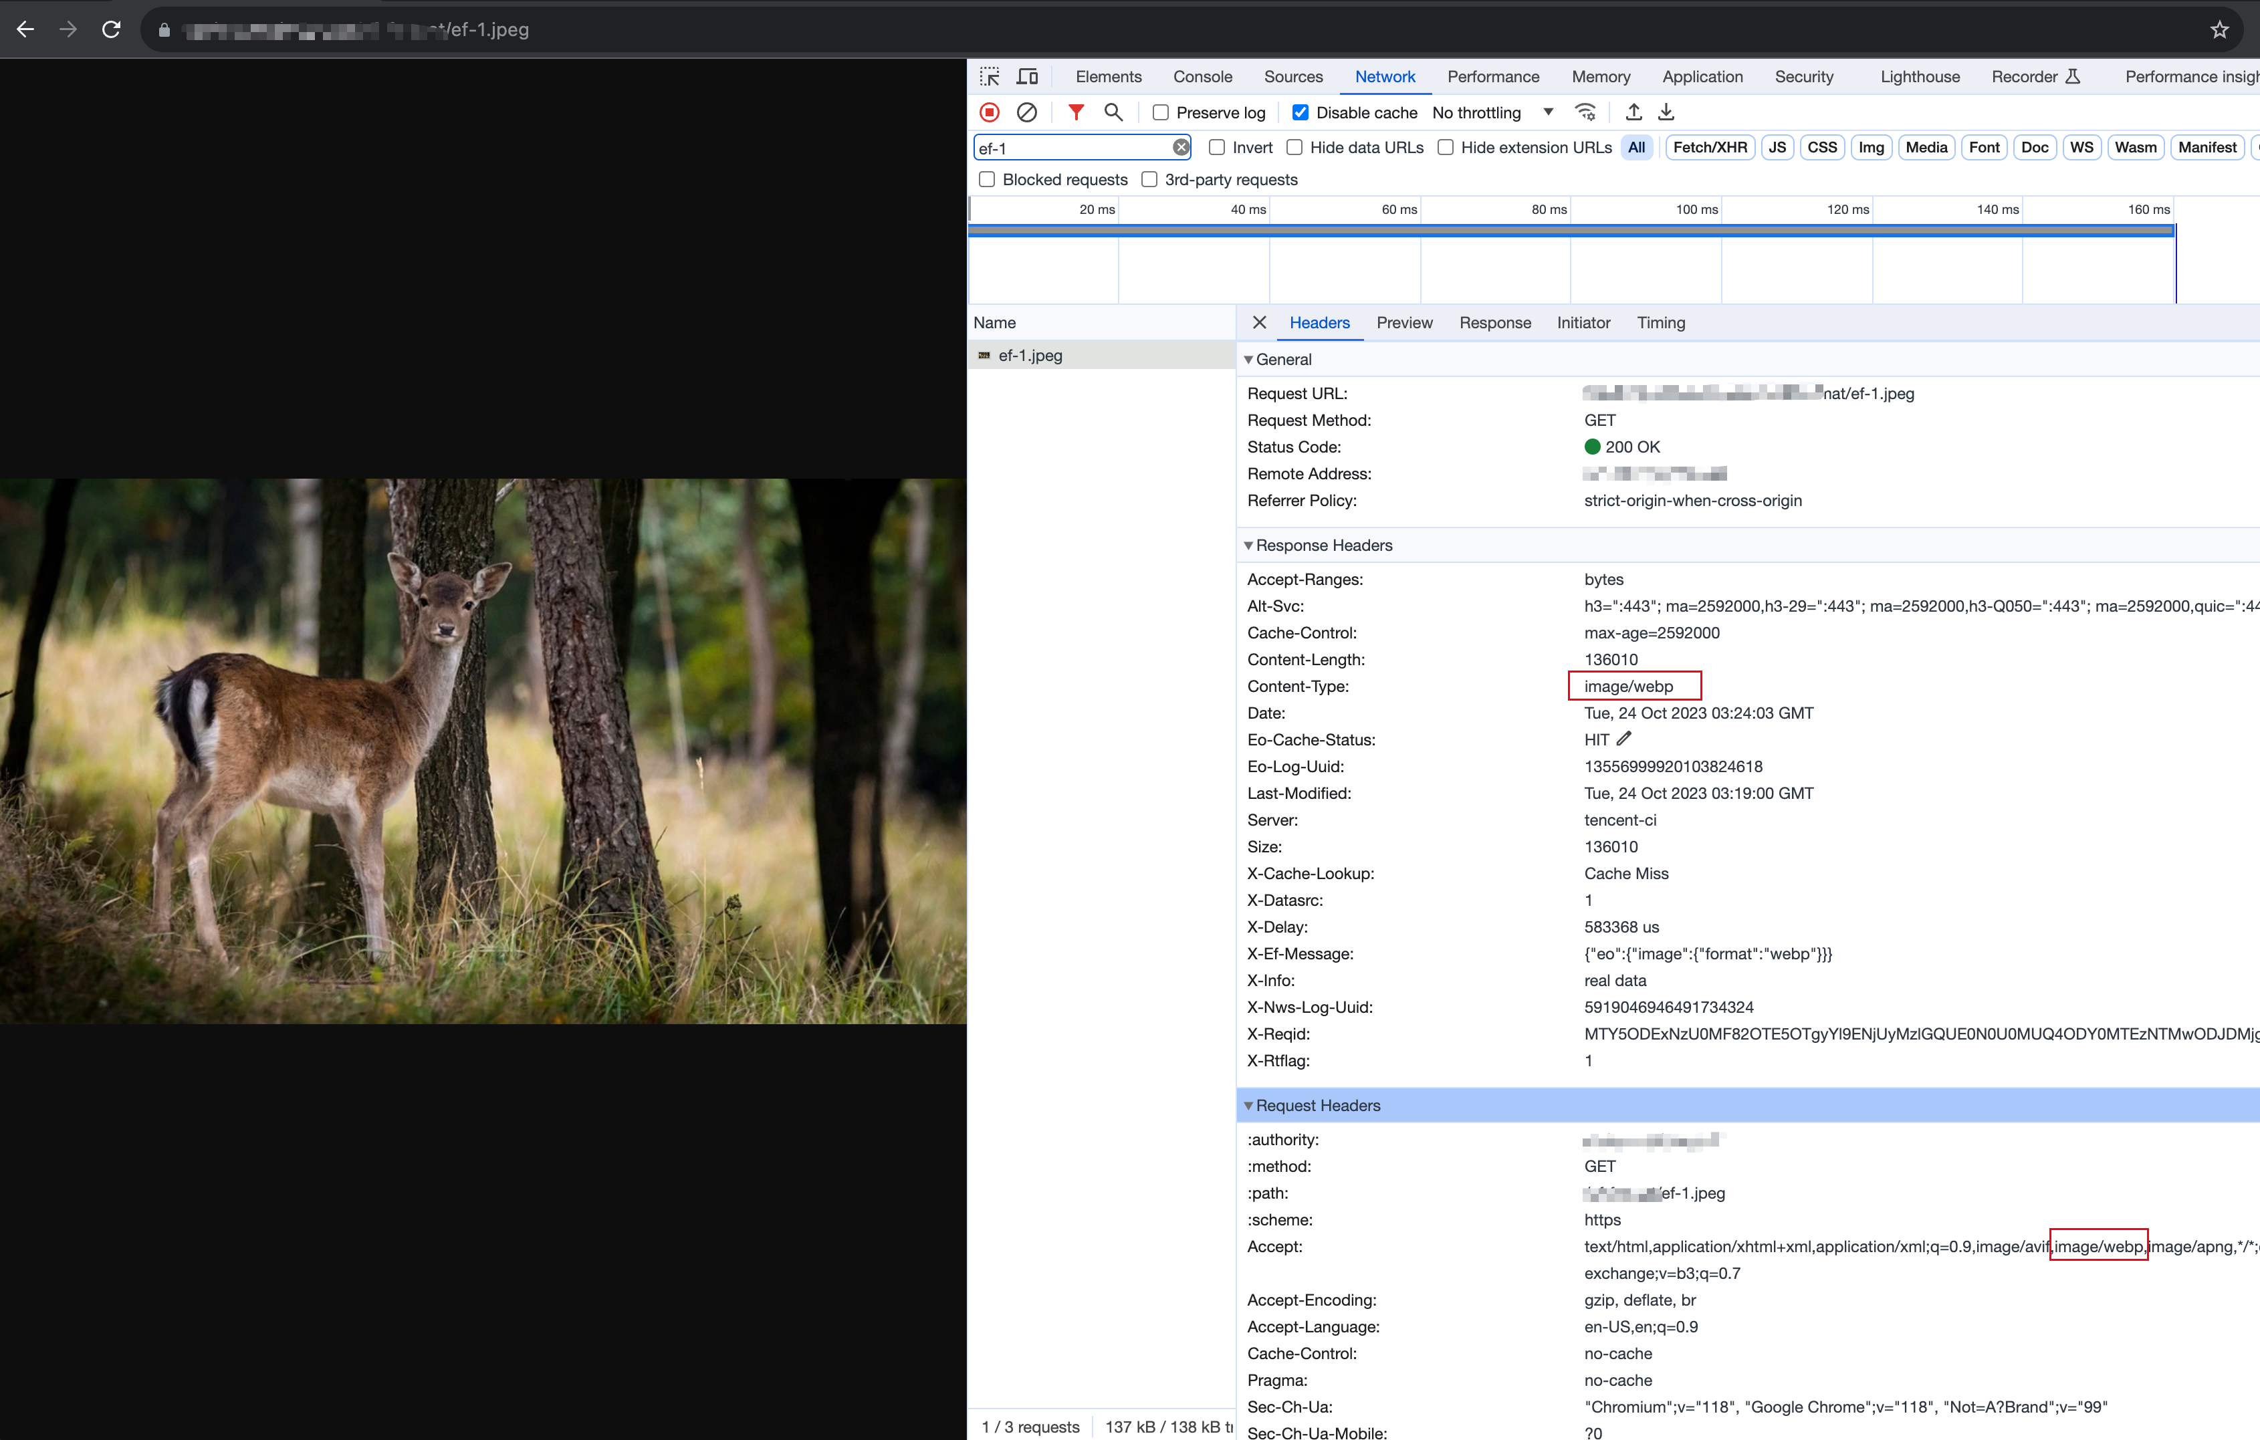
Task: Collapse the General section
Action: pyautogui.click(x=1248, y=359)
